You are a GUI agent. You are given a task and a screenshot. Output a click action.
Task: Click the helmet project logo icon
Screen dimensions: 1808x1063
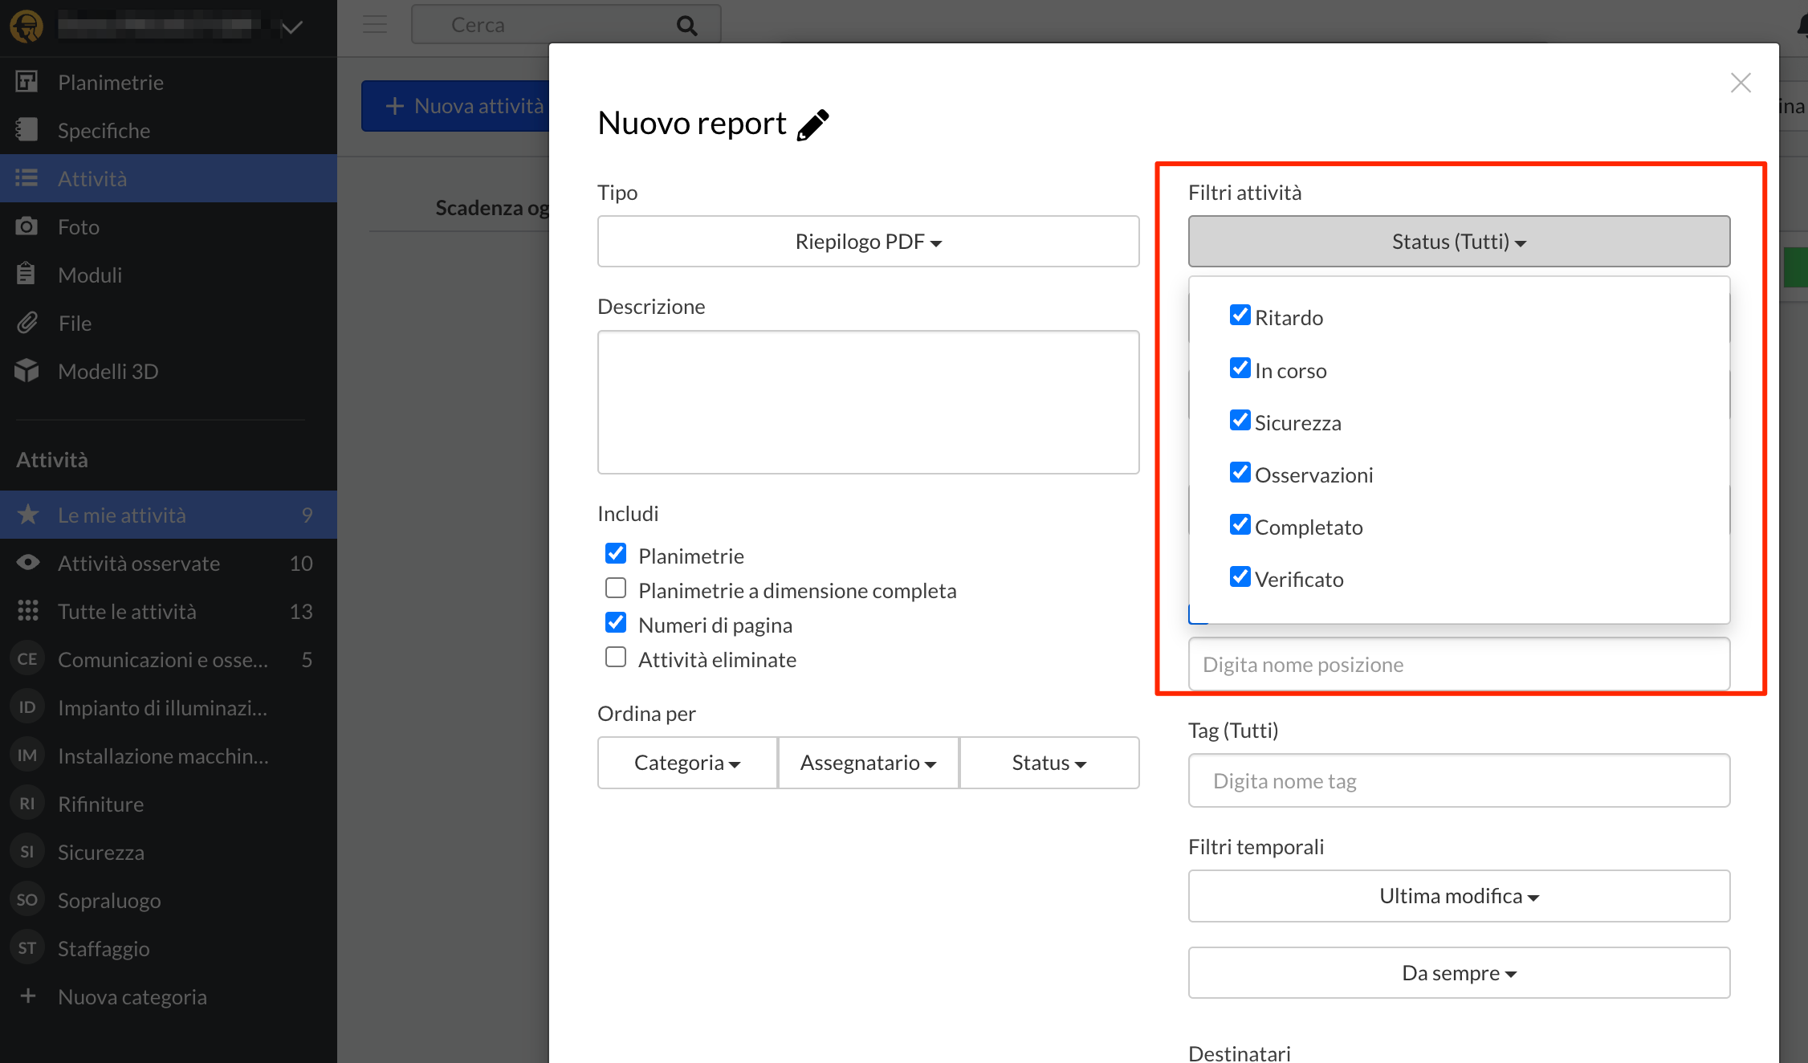(26, 26)
